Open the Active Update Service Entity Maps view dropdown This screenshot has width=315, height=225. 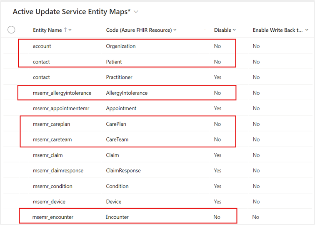pos(136,12)
